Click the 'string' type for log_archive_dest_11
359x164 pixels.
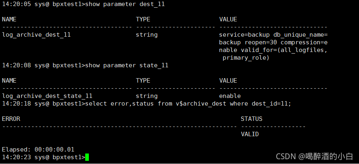coord(147,35)
